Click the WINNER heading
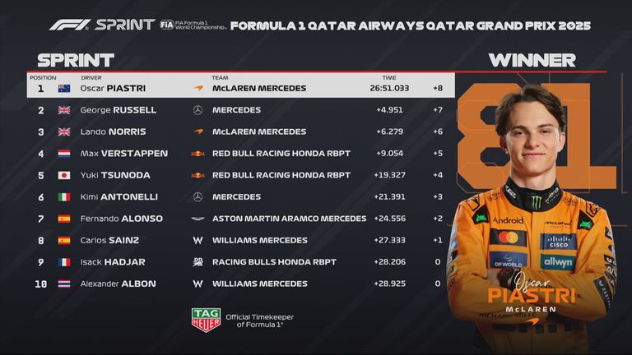The width and height of the screenshot is (632, 355). tap(532, 60)
